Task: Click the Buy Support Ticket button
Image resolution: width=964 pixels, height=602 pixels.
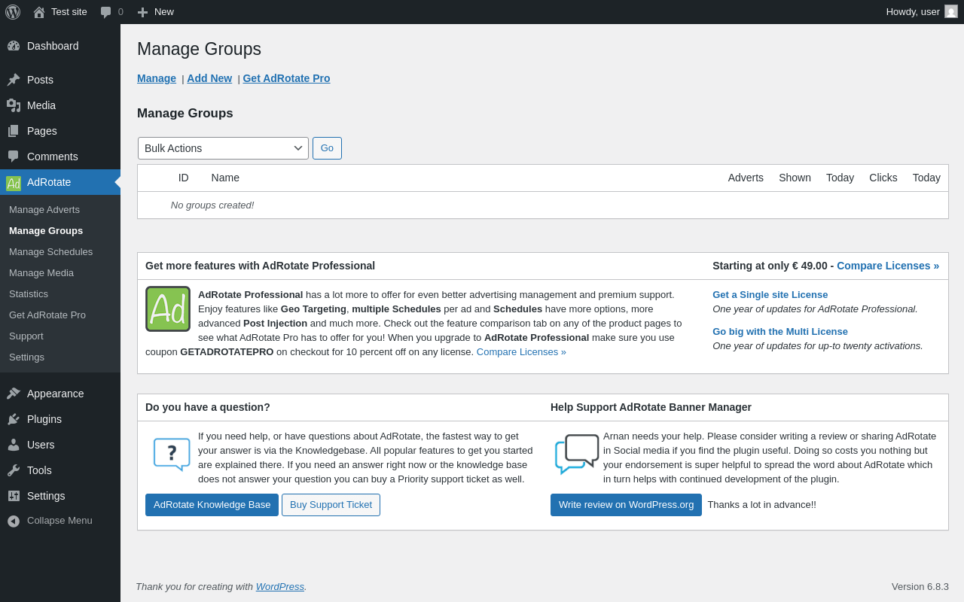Action: click(331, 505)
